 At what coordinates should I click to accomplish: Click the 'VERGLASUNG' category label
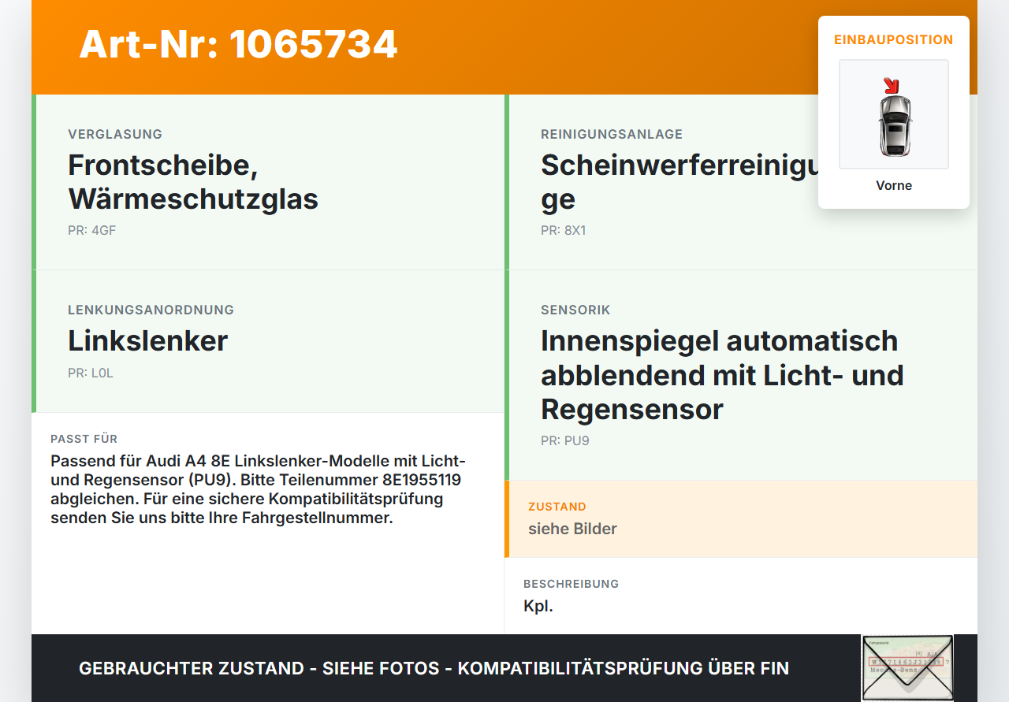115,135
